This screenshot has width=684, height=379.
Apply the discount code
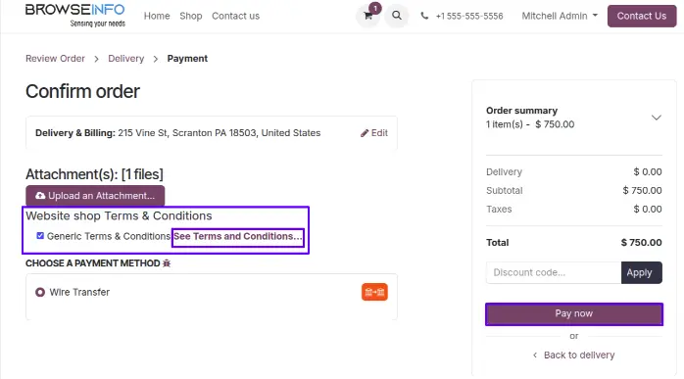[641, 272]
